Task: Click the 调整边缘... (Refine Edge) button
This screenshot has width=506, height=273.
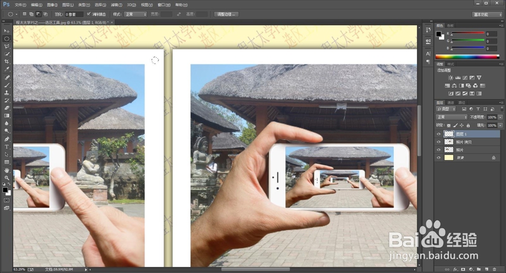Action: [226, 14]
